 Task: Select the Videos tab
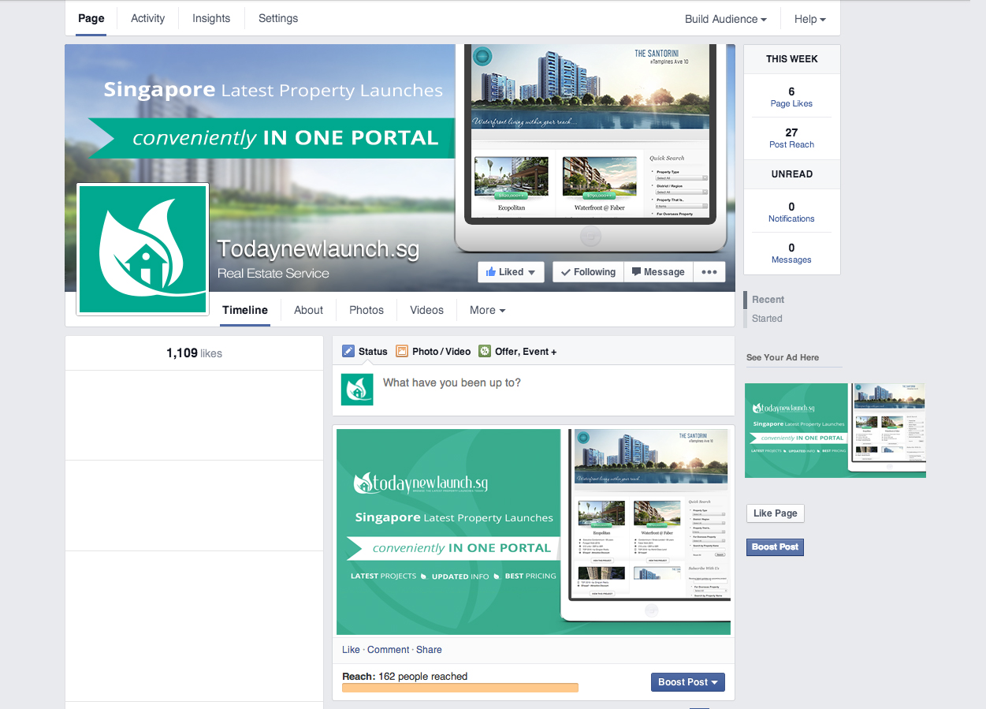[426, 310]
